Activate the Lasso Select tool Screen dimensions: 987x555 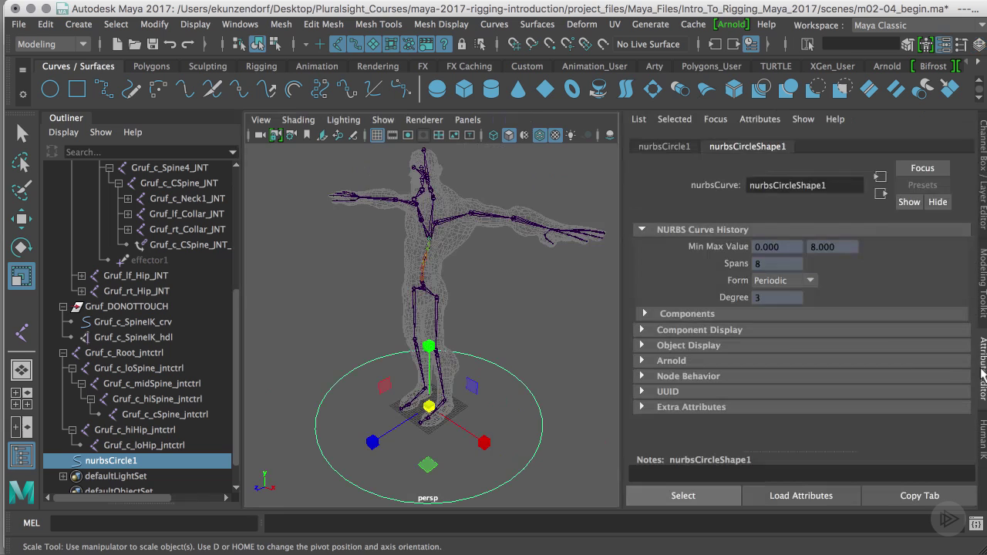coord(22,163)
